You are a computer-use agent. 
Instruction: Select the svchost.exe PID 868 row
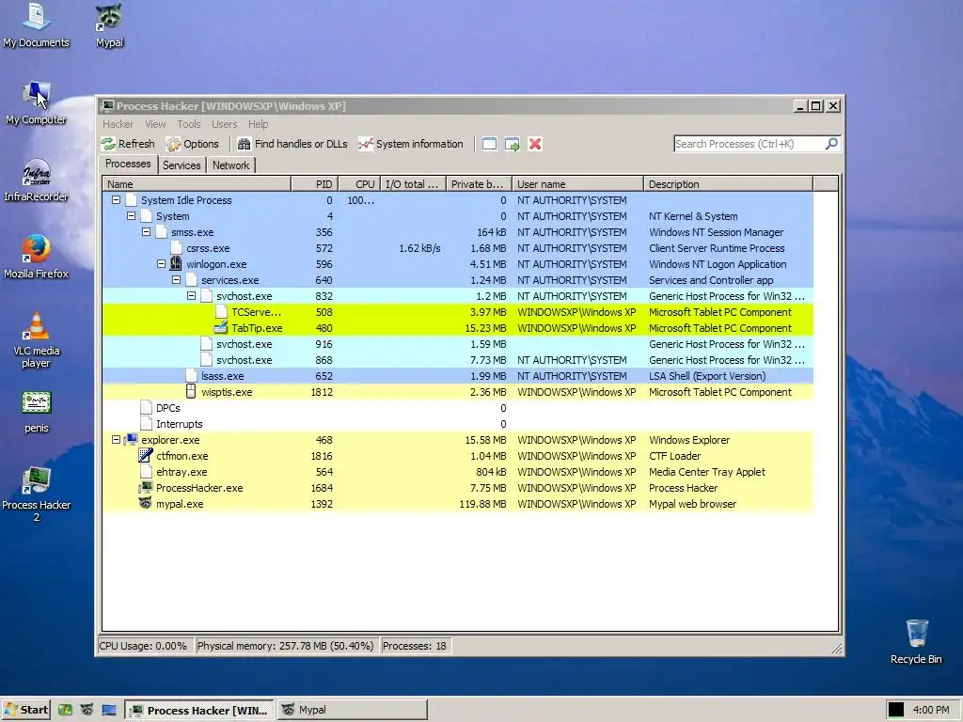458,360
